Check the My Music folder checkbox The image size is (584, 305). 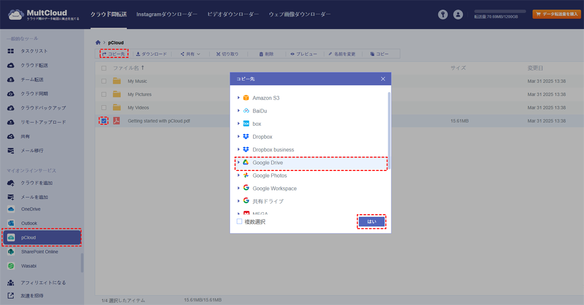(x=104, y=81)
